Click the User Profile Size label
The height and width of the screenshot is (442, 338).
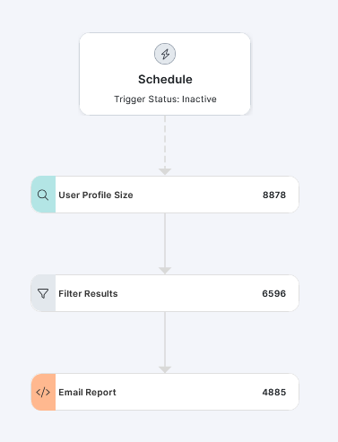point(96,195)
